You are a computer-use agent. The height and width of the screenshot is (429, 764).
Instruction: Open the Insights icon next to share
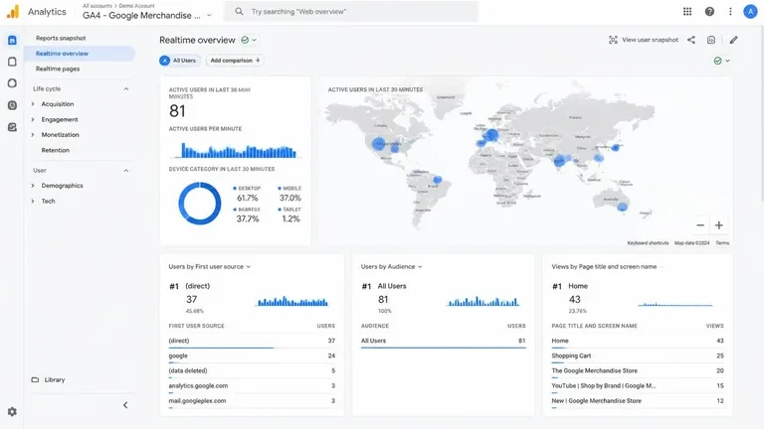[x=711, y=40]
